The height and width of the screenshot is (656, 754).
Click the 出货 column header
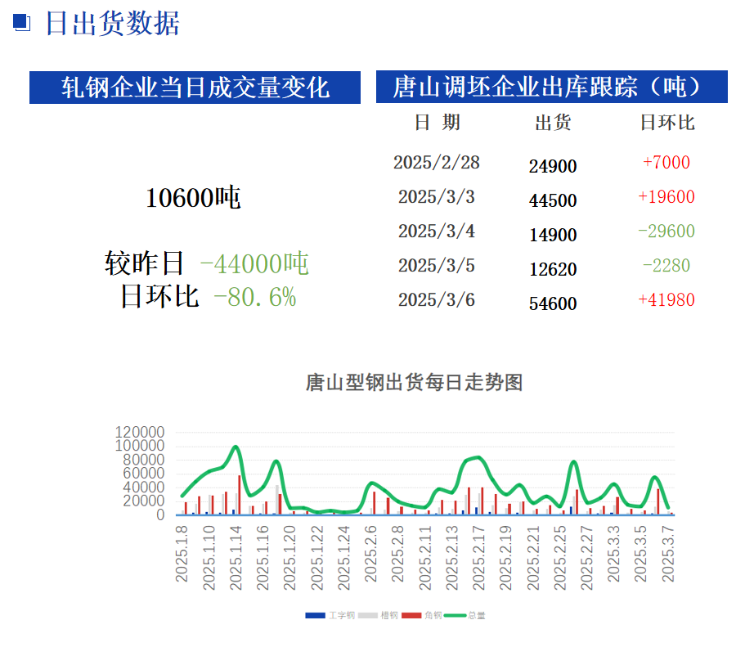[553, 123]
